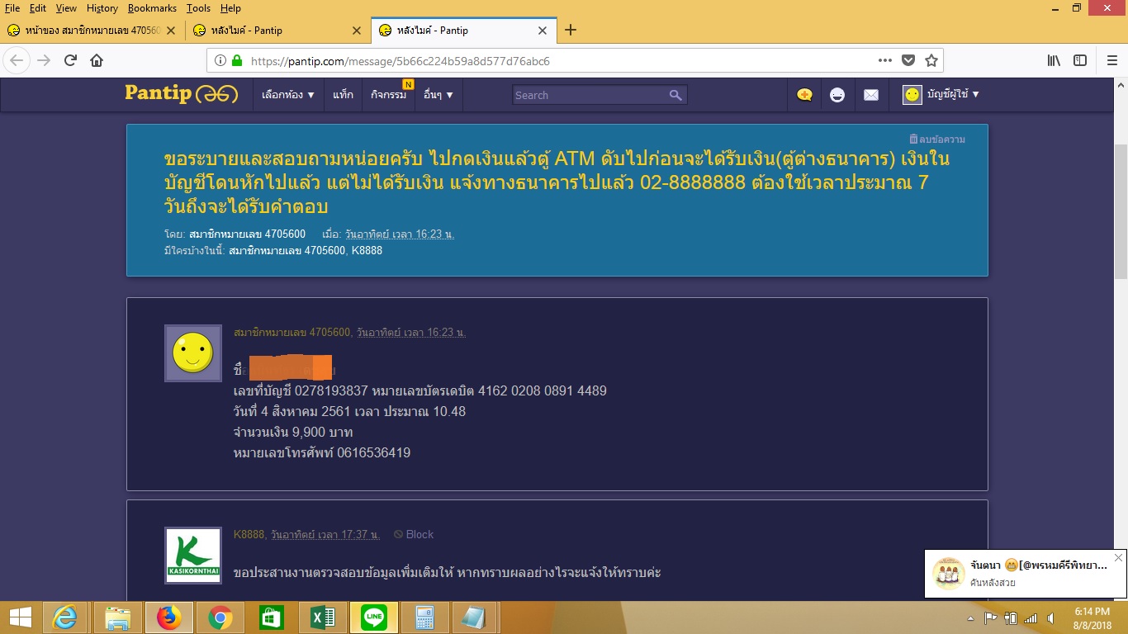Image resolution: width=1128 pixels, height=634 pixels.
Task: Expand the อื่นๆ dropdown menu
Action: pos(438,95)
